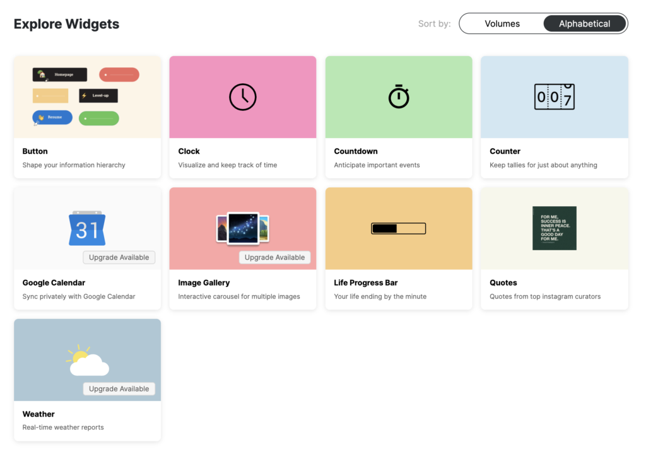Toggle Alphabetical sorting on
The image size is (646, 457).
click(x=584, y=23)
